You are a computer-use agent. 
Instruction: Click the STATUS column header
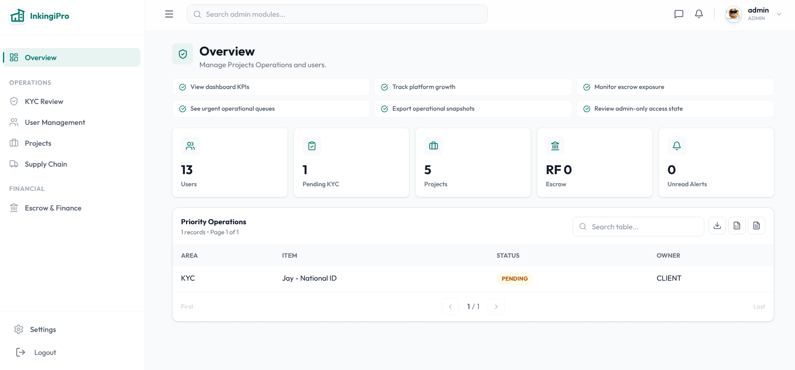tap(508, 256)
